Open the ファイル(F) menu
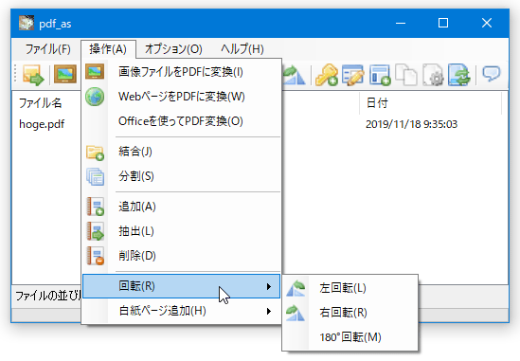This screenshot has height=361, width=520. coord(47,49)
